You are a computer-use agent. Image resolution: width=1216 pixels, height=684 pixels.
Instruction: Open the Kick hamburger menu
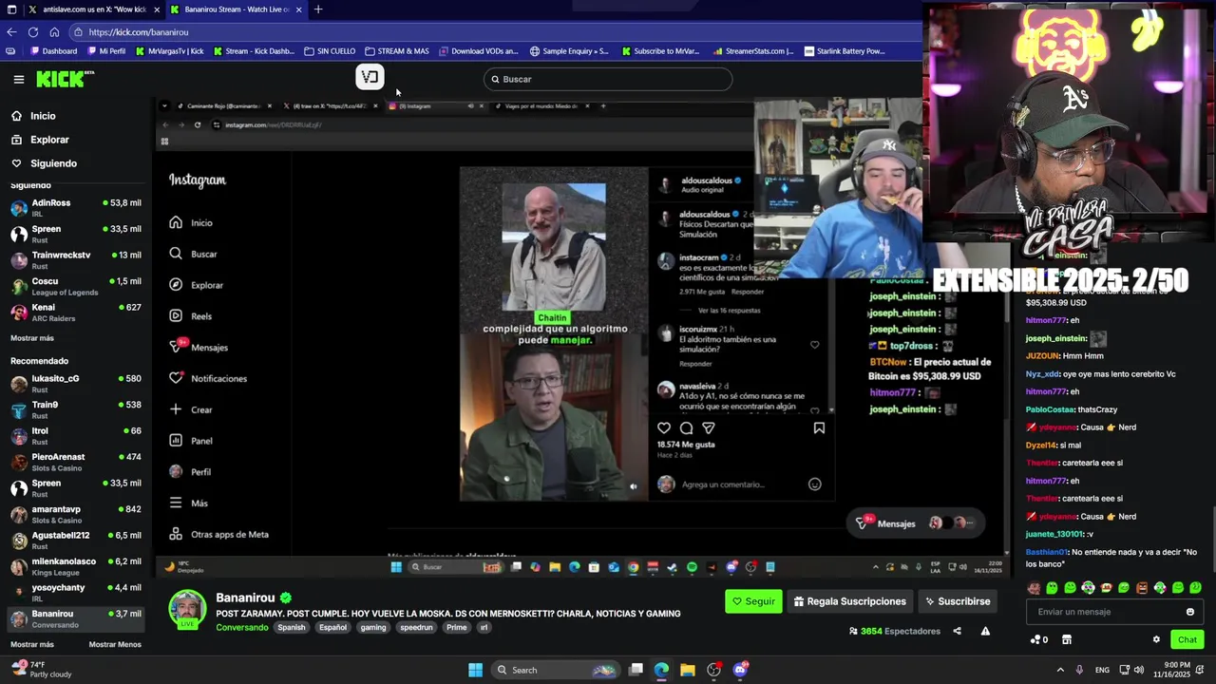click(x=19, y=80)
